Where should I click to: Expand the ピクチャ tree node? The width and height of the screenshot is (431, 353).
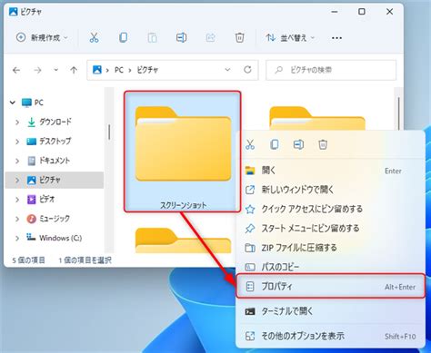(x=17, y=181)
